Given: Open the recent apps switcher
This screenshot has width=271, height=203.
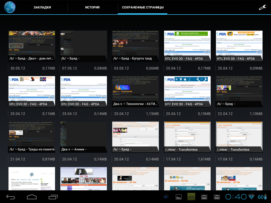Looking at the screenshot, I should click(x=53, y=197).
